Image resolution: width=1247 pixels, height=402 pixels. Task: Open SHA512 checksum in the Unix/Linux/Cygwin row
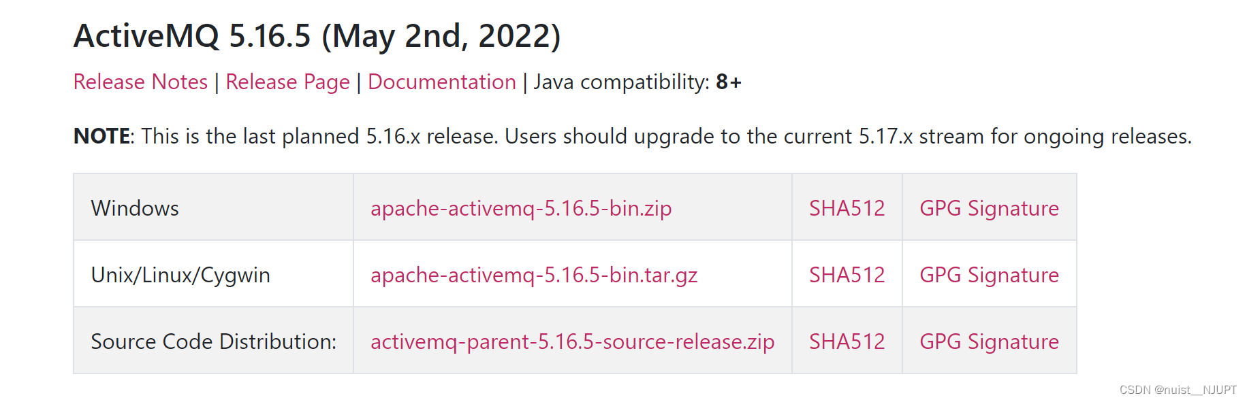[847, 275]
